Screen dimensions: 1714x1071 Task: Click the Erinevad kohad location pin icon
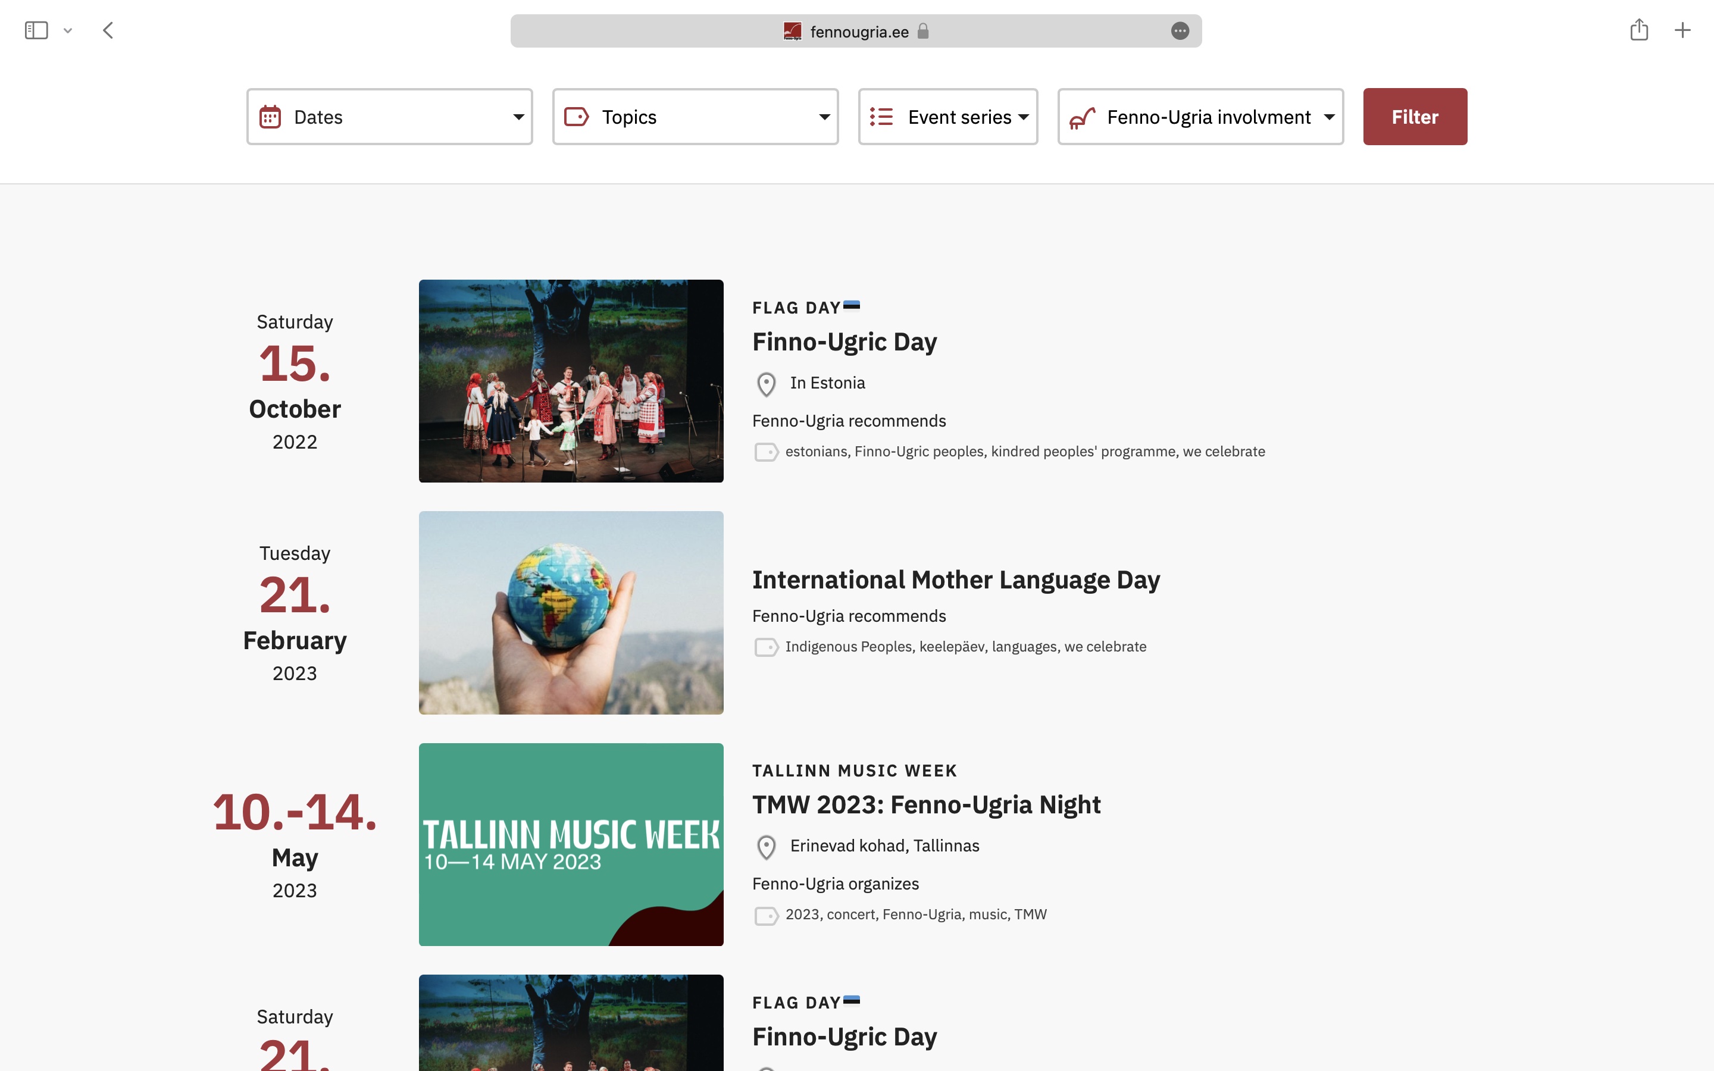[x=767, y=847]
